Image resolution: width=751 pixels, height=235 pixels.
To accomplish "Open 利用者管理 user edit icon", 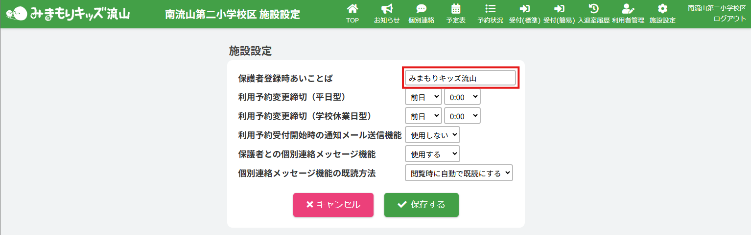I will pyautogui.click(x=628, y=9).
